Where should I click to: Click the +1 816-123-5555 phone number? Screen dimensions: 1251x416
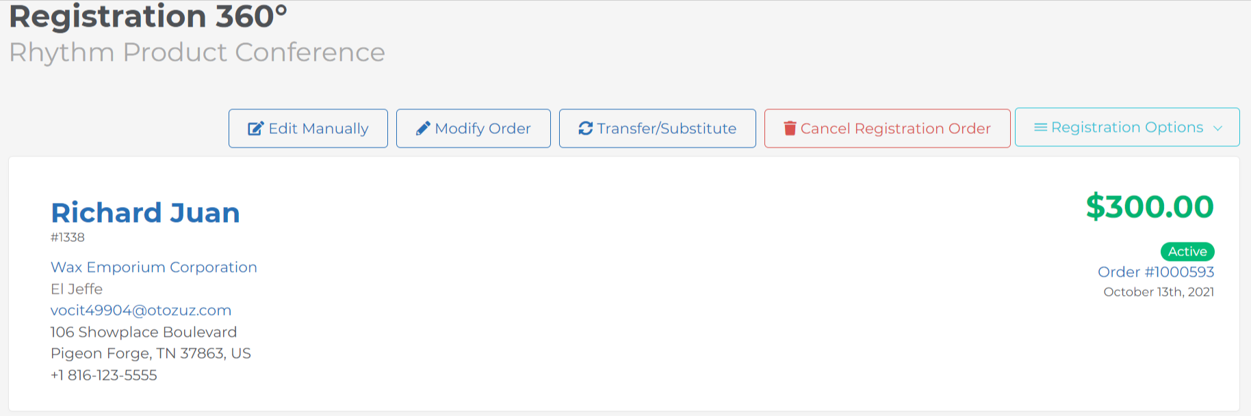click(x=104, y=375)
